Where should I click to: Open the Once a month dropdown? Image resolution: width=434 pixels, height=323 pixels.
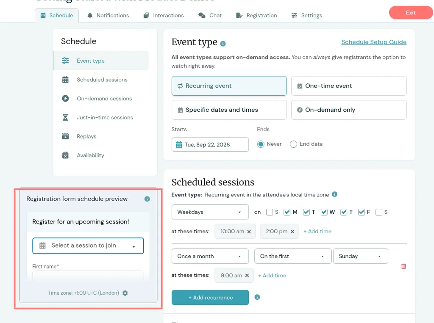click(210, 257)
